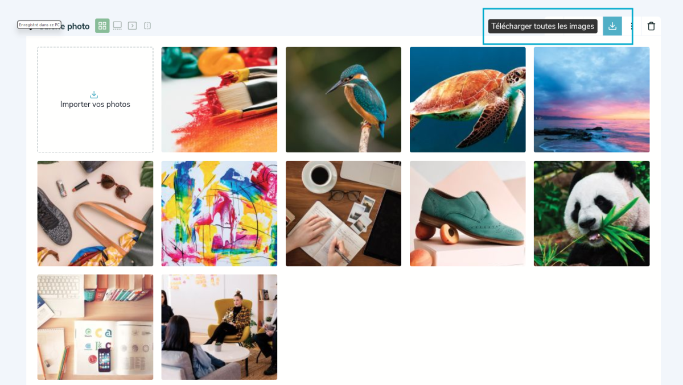Open the panda eating bamboo photo
Image resolution: width=683 pixels, height=385 pixels.
(591, 213)
